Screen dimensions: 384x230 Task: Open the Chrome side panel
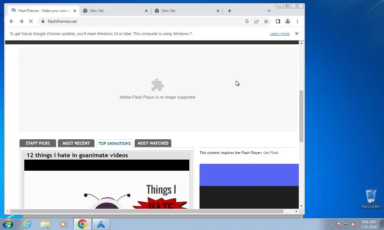pos(278,21)
